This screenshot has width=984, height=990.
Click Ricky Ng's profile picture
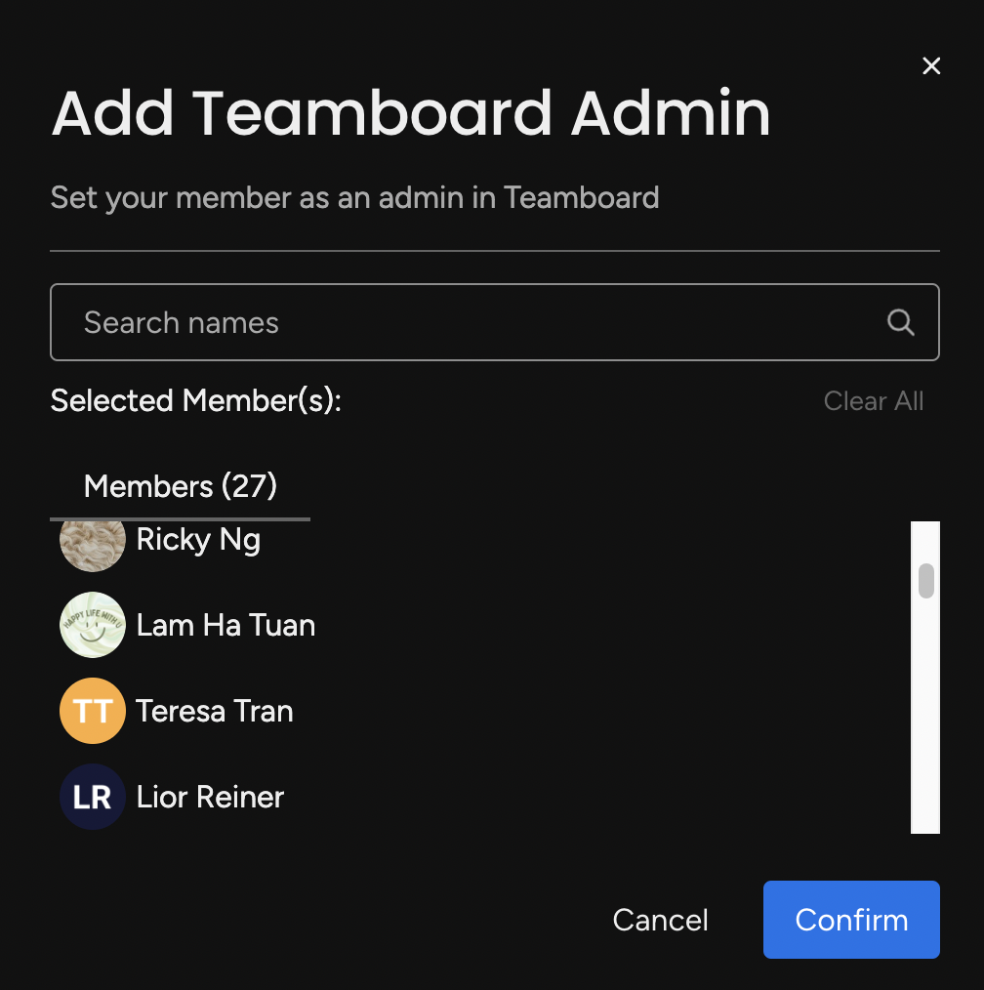coord(92,538)
